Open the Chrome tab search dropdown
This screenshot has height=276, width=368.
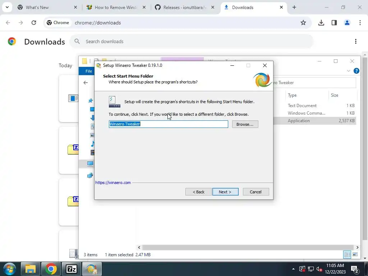[7, 7]
